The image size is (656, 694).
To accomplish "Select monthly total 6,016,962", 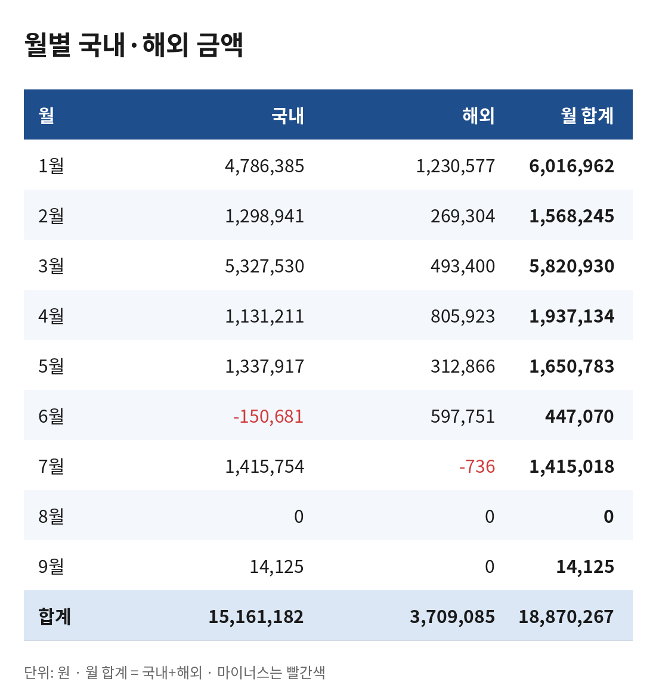I will pos(571,166).
